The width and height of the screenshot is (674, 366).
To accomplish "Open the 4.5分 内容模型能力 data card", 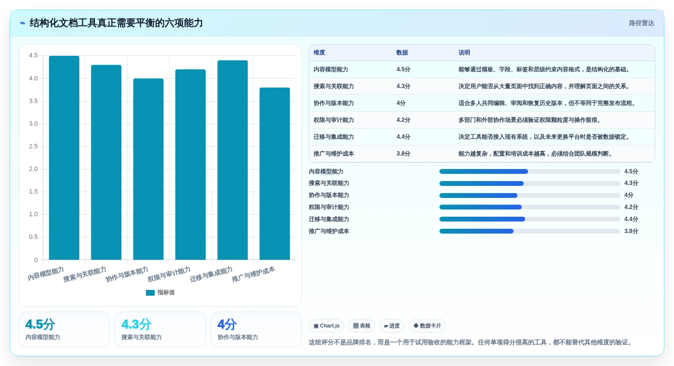I will point(64,329).
